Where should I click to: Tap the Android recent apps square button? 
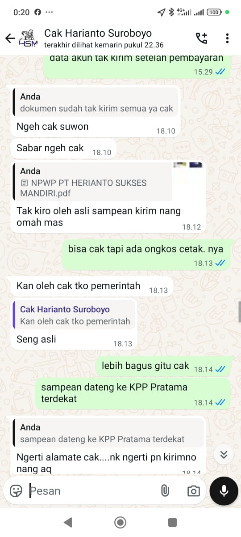pyautogui.click(x=173, y=522)
